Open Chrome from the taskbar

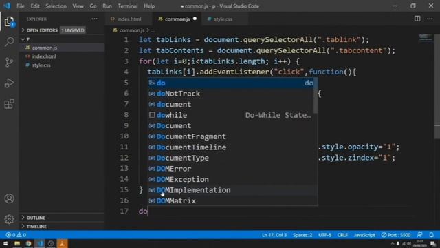(28, 243)
